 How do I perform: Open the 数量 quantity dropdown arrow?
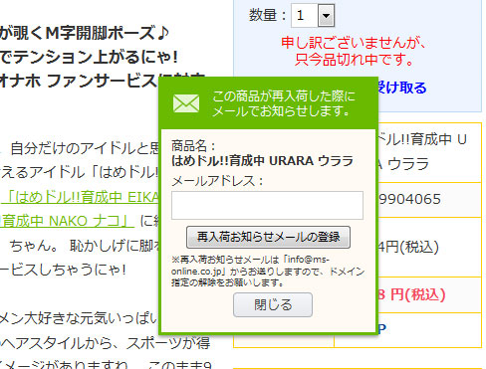(326, 15)
